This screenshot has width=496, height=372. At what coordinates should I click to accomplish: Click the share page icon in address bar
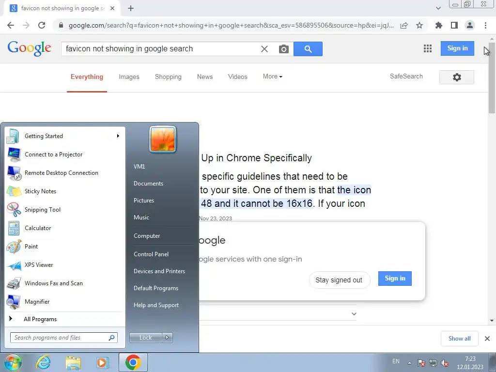tap(404, 25)
